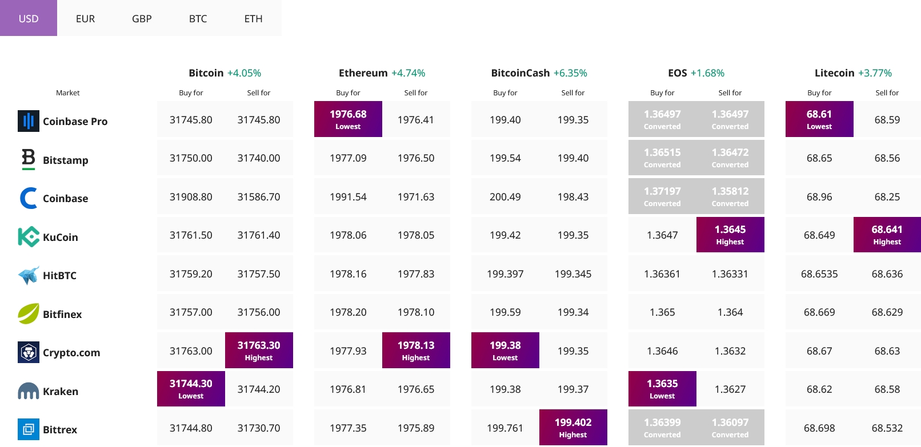
Task: Open the Kraken market name
Action: tap(61, 391)
